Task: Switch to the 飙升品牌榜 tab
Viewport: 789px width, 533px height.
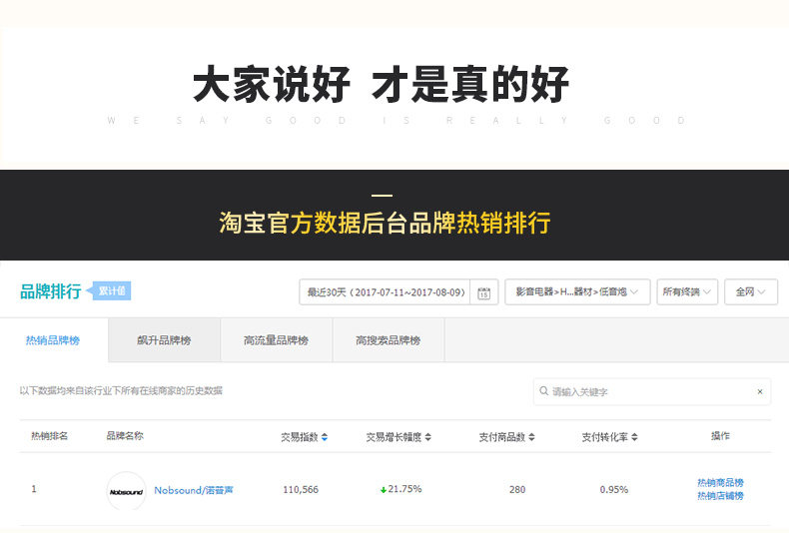Action: click(x=164, y=340)
